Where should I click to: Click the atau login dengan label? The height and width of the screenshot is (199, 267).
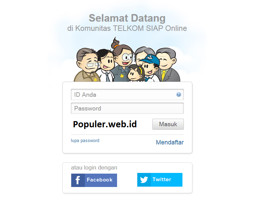tap(94, 167)
